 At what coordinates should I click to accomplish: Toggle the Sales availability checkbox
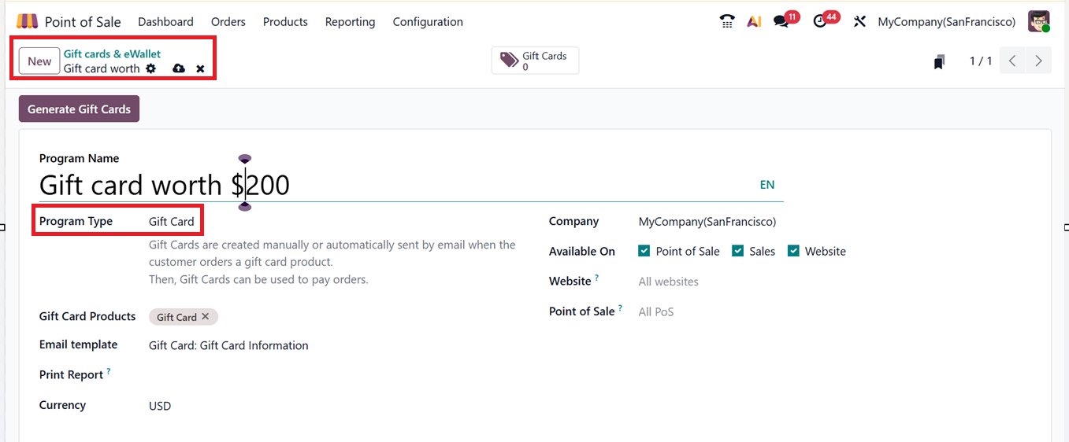pyautogui.click(x=738, y=251)
